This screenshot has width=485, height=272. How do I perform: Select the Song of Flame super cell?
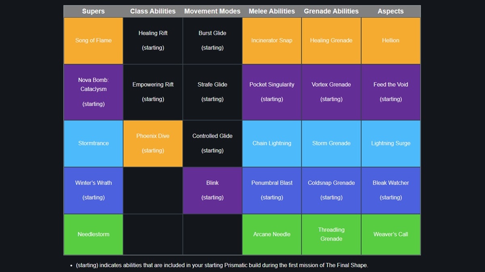tap(93, 40)
